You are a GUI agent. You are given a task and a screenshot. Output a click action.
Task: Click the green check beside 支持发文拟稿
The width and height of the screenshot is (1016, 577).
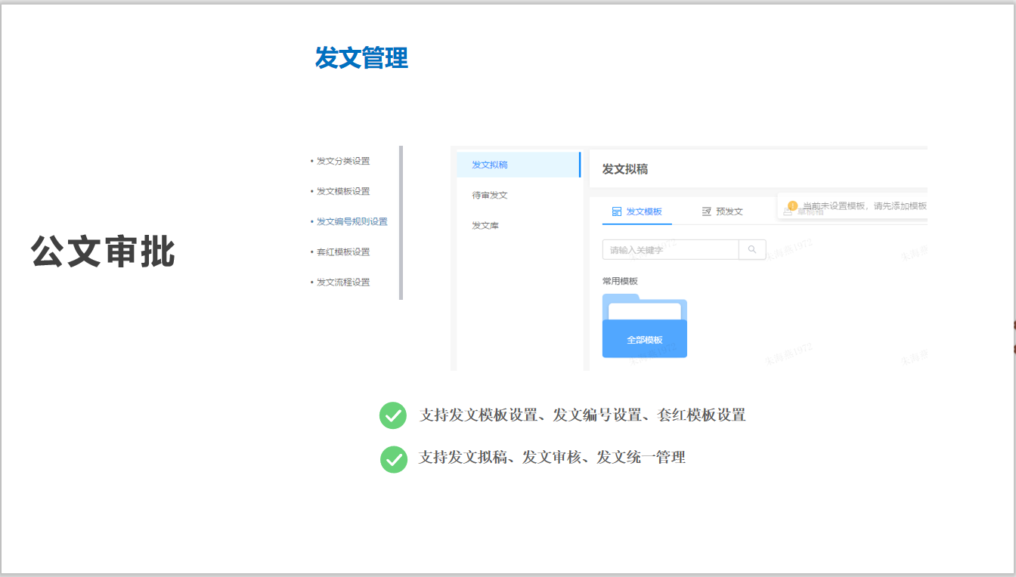click(393, 459)
